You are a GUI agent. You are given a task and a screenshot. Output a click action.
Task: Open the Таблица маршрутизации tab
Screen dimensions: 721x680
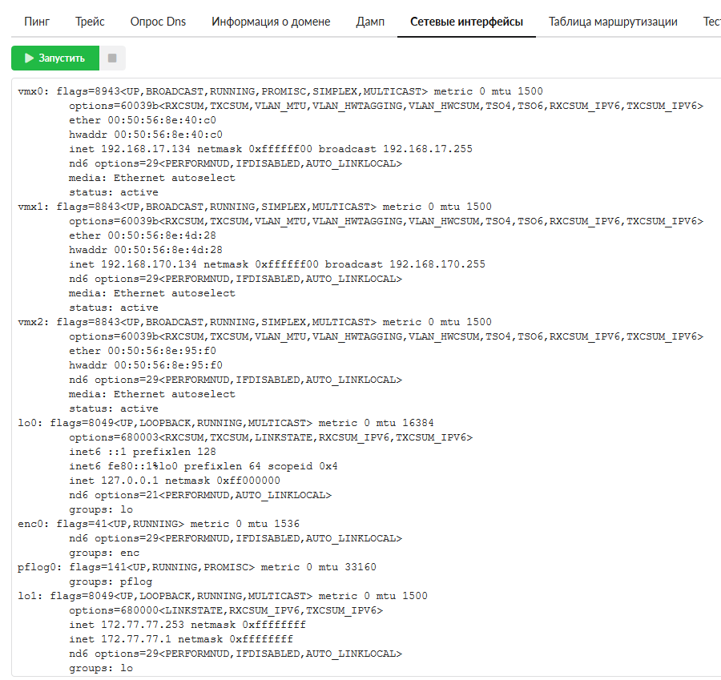click(x=613, y=22)
